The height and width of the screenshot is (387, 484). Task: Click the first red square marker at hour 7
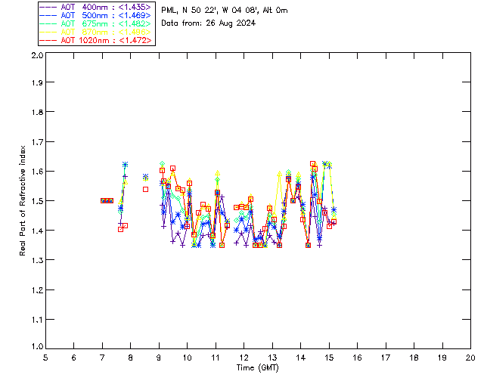click(x=103, y=200)
